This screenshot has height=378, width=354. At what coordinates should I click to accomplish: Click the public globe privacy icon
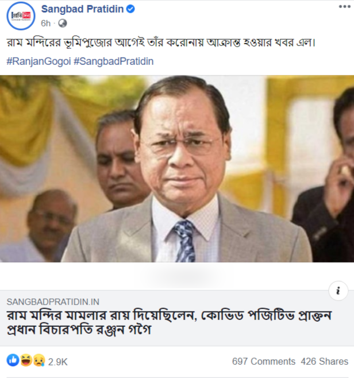pyautogui.click(x=63, y=23)
